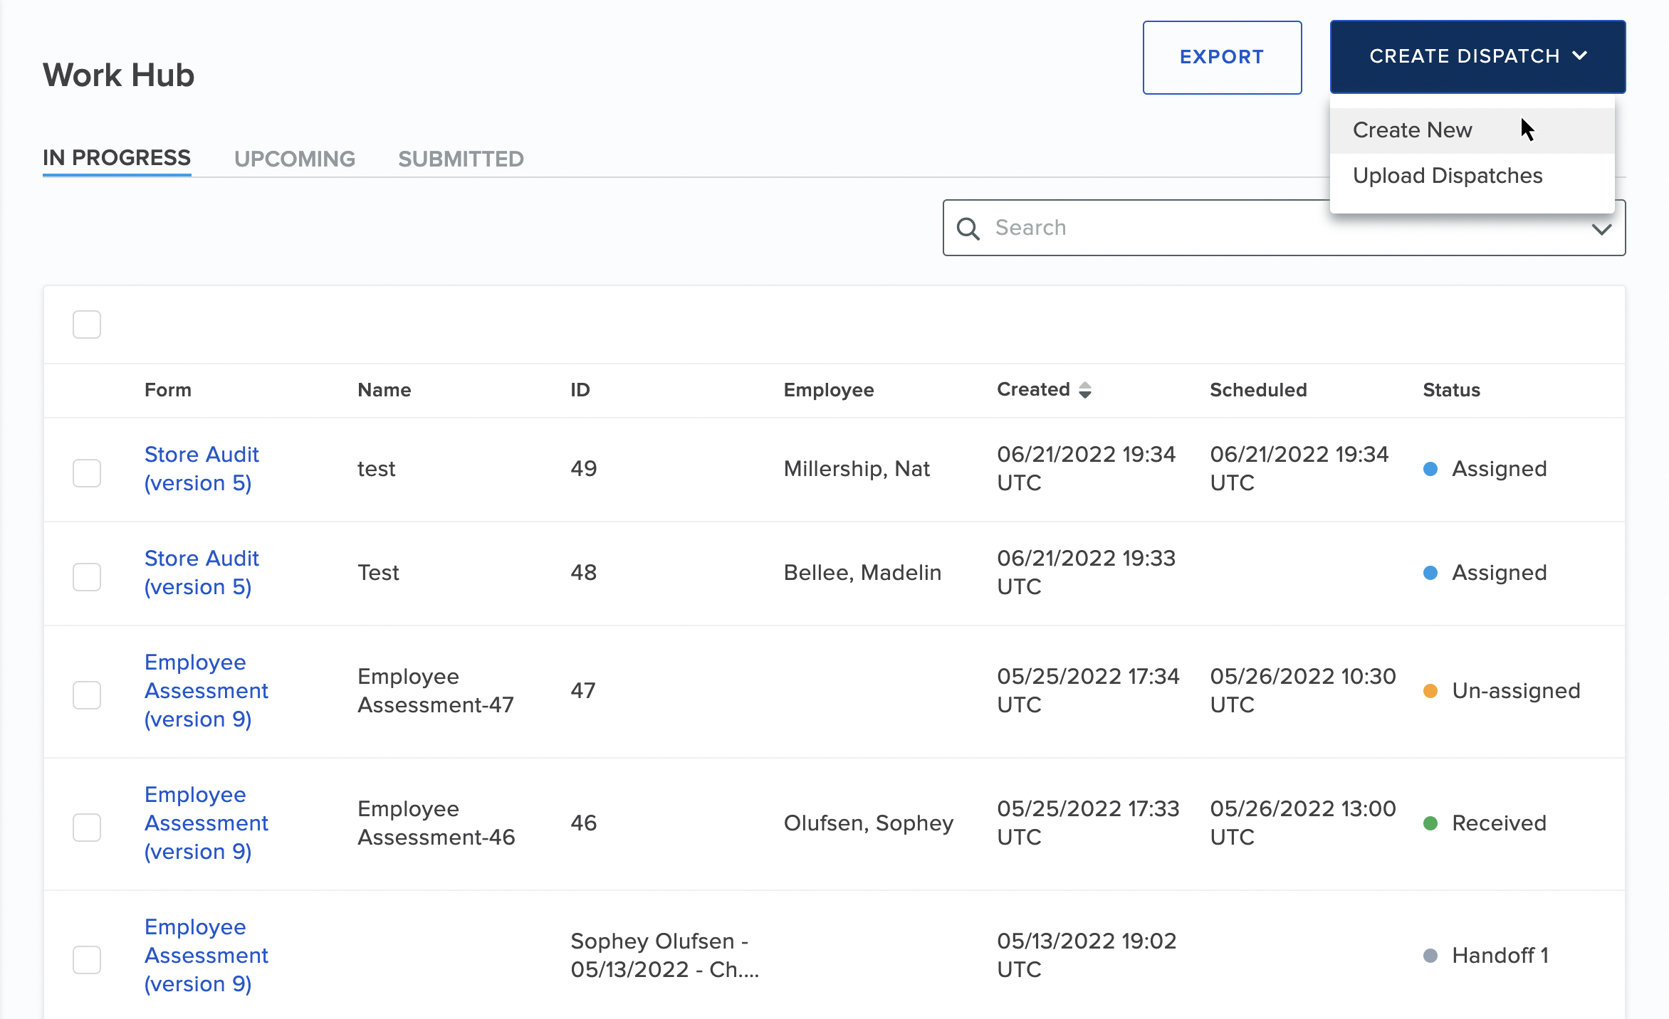Click the Un-assigned status text

point(1516,691)
